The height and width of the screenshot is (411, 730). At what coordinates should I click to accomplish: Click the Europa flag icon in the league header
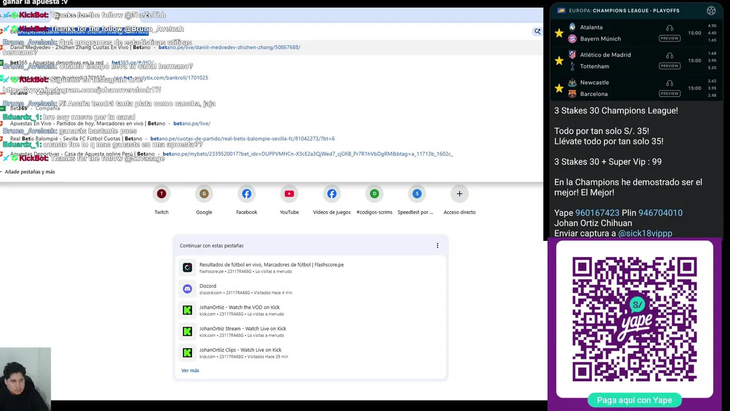pos(561,10)
